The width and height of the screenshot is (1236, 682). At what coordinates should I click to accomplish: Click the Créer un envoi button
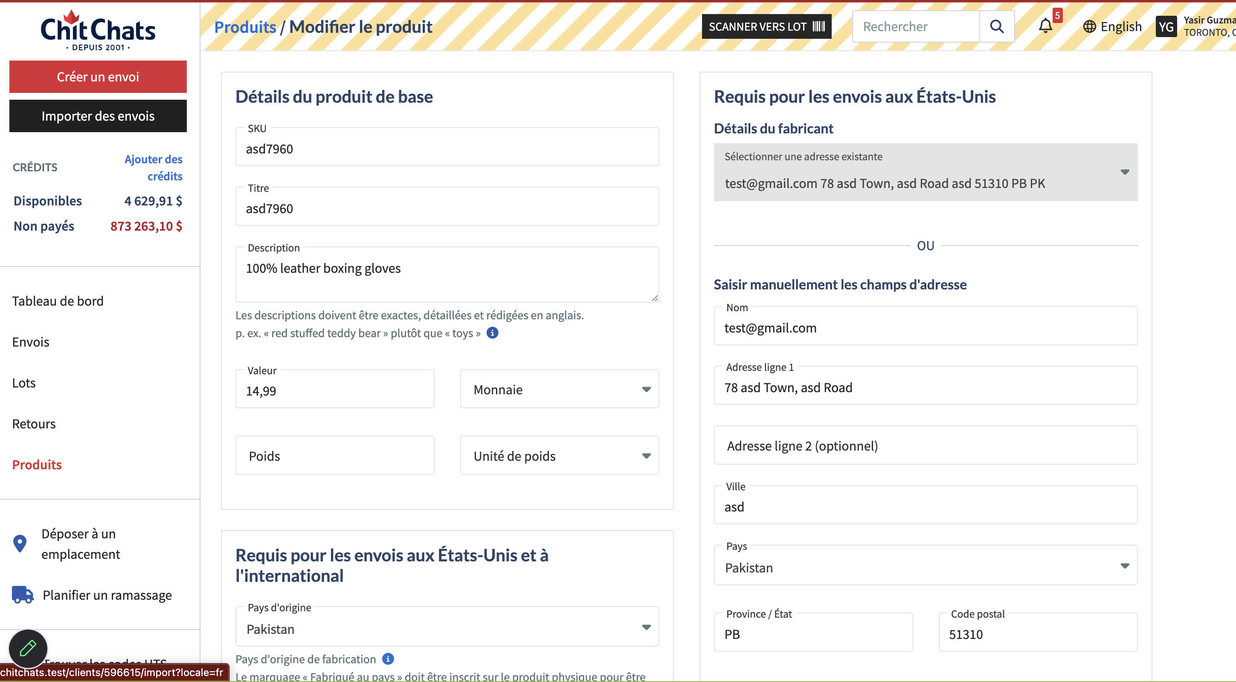[98, 77]
